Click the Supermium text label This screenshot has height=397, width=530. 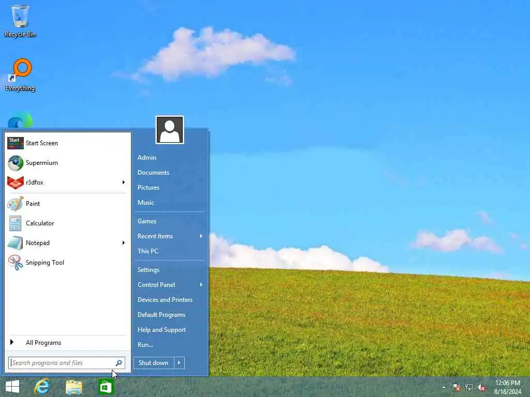[42, 163]
